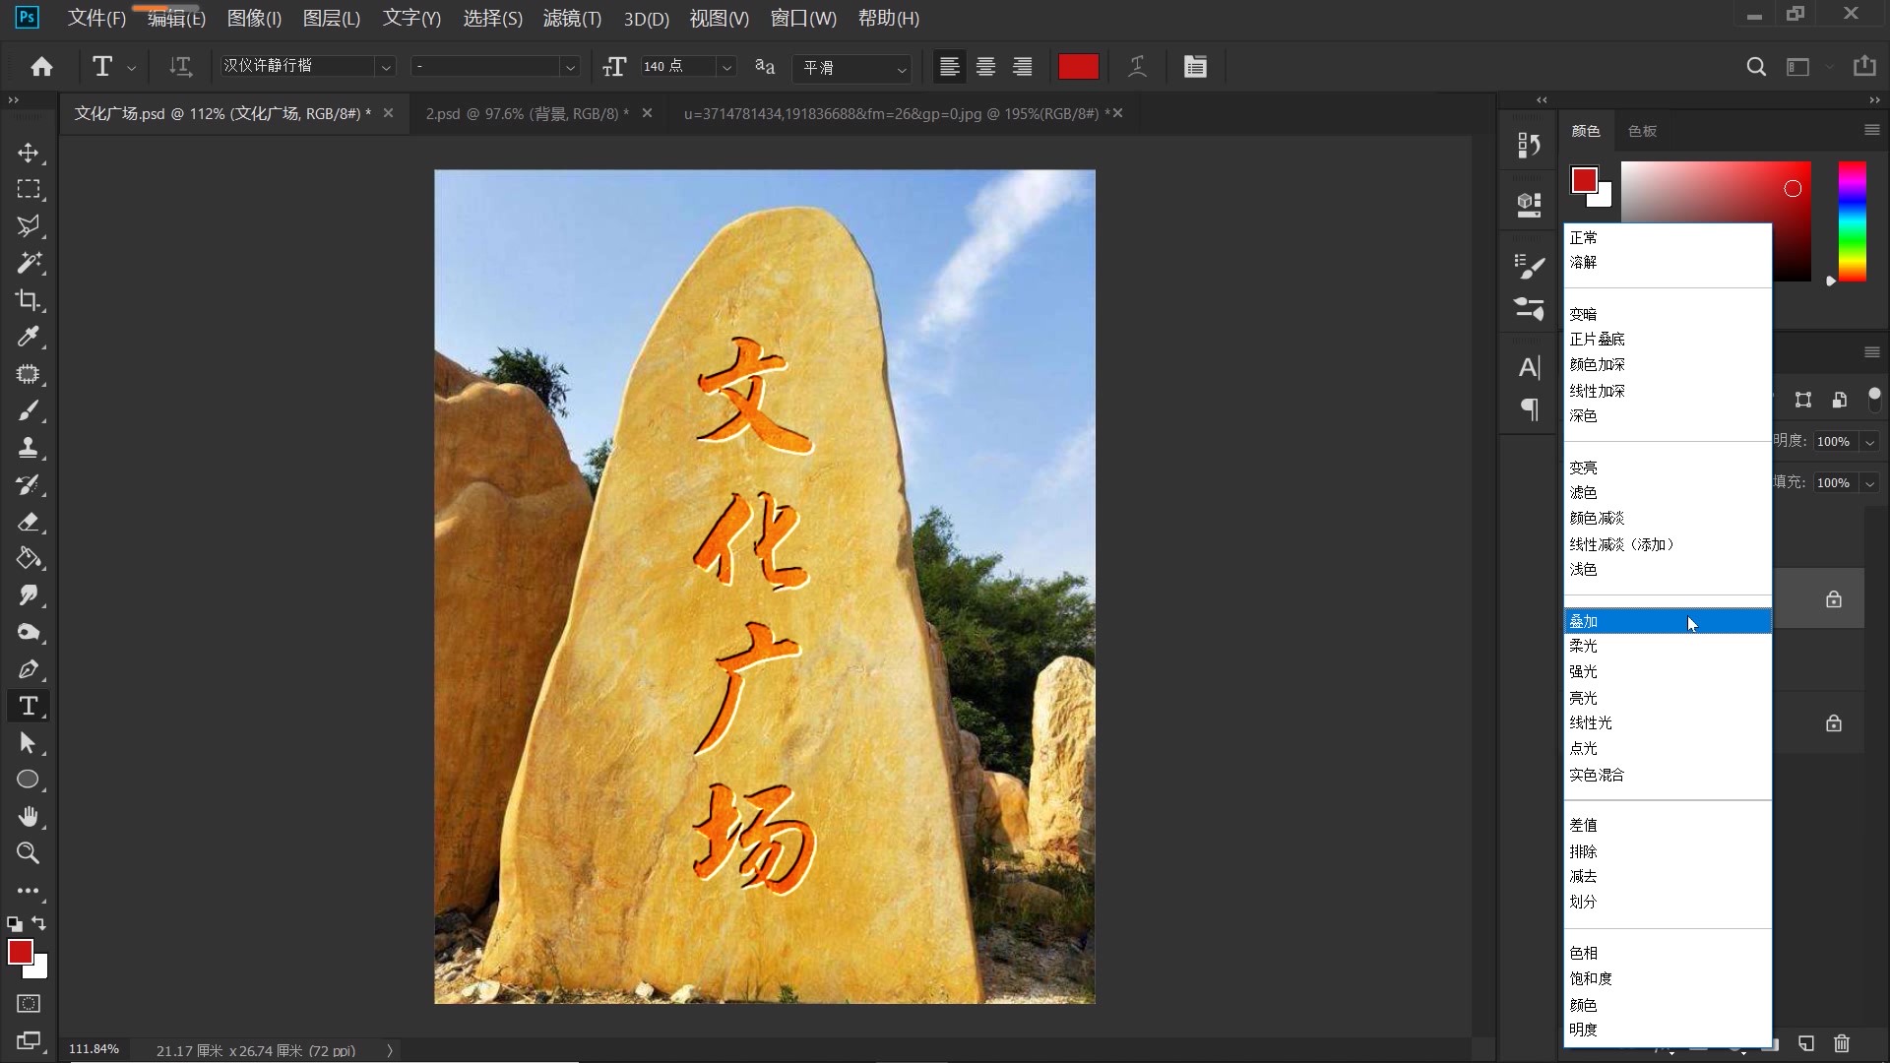1890x1063 pixels.
Task: Click the warp text icon in the options bar
Action: tap(1137, 66)
